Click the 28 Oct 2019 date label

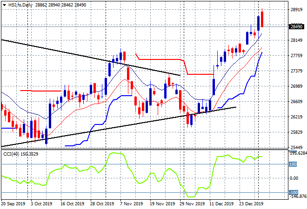(x=102, y=204)
